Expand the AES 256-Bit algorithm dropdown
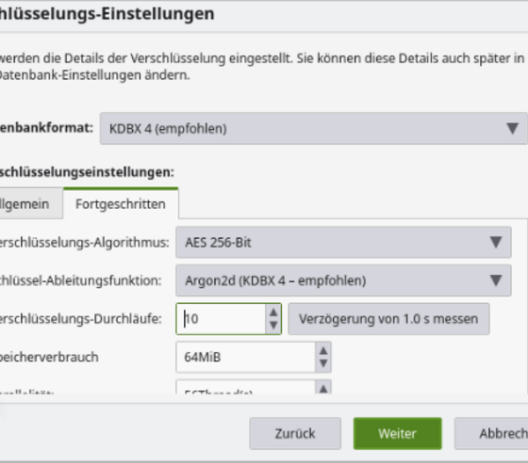The image size is (528, 463). [x=343, y=242]
